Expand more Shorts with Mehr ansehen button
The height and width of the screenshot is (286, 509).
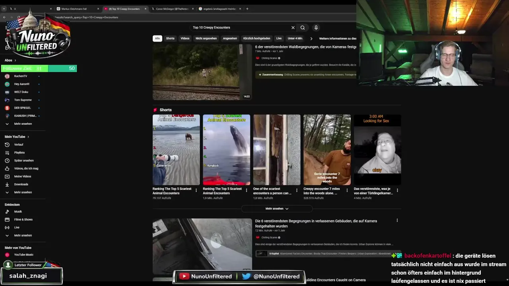click(x=277, y=209)
